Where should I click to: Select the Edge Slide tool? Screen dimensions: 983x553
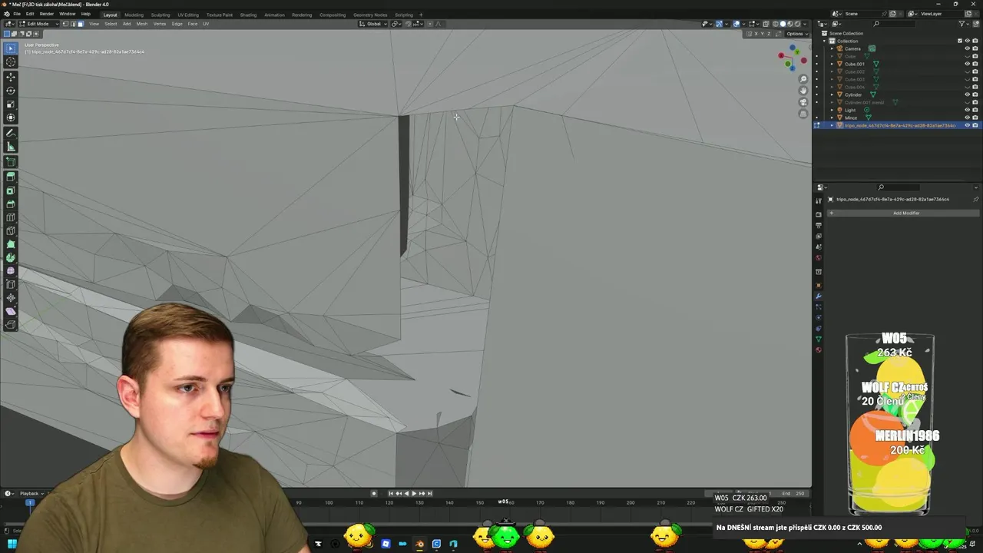[x=11, y=284]
